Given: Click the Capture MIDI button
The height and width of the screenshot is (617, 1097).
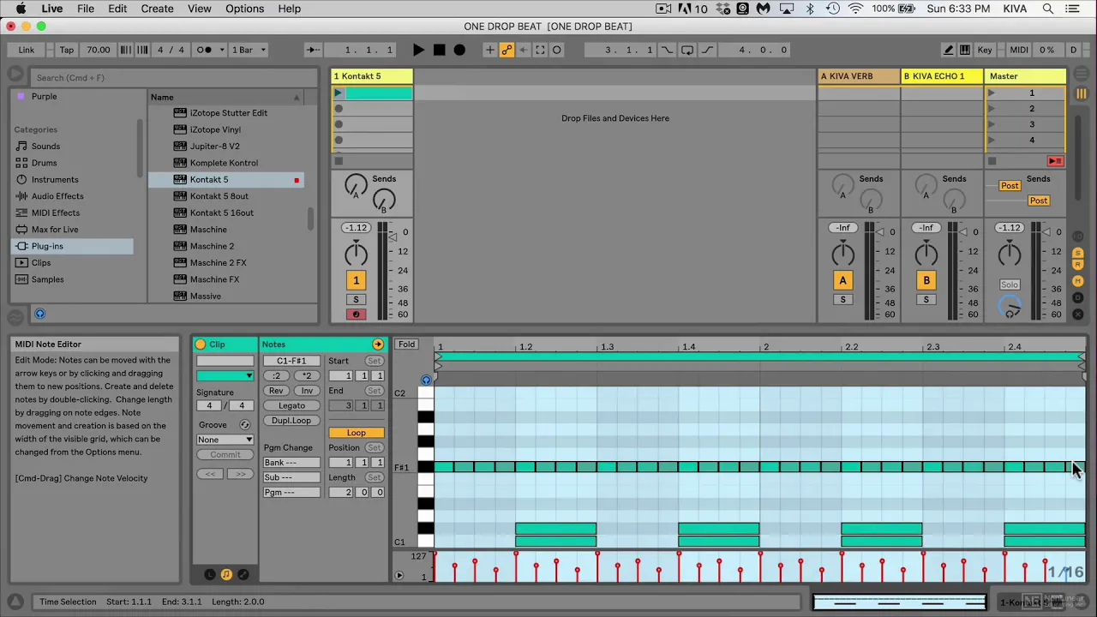Looking at the screenshot, I should click(x=540, y=50).
